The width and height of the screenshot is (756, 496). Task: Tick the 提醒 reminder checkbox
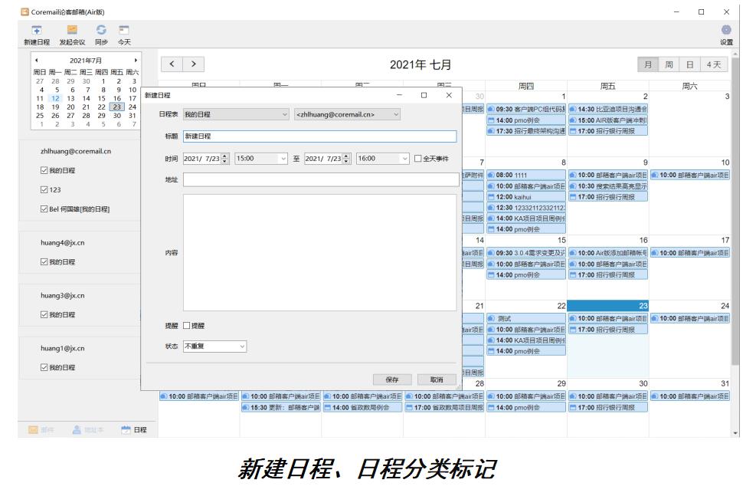coord(186,326)
